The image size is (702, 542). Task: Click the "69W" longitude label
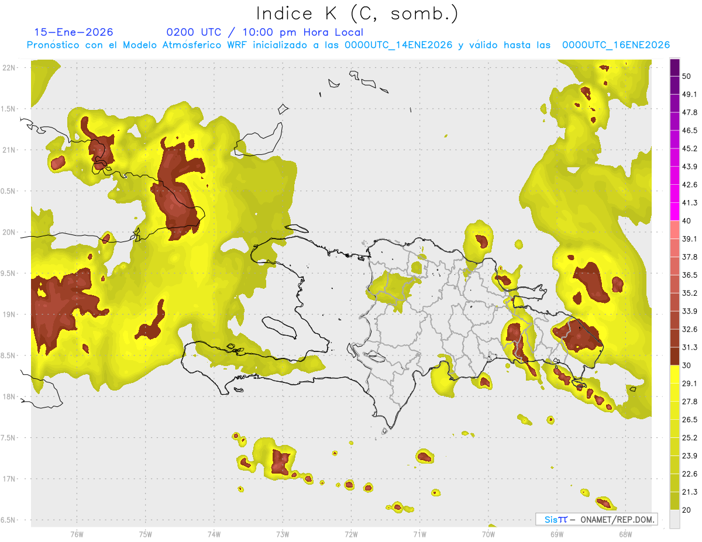click(557, 534)
